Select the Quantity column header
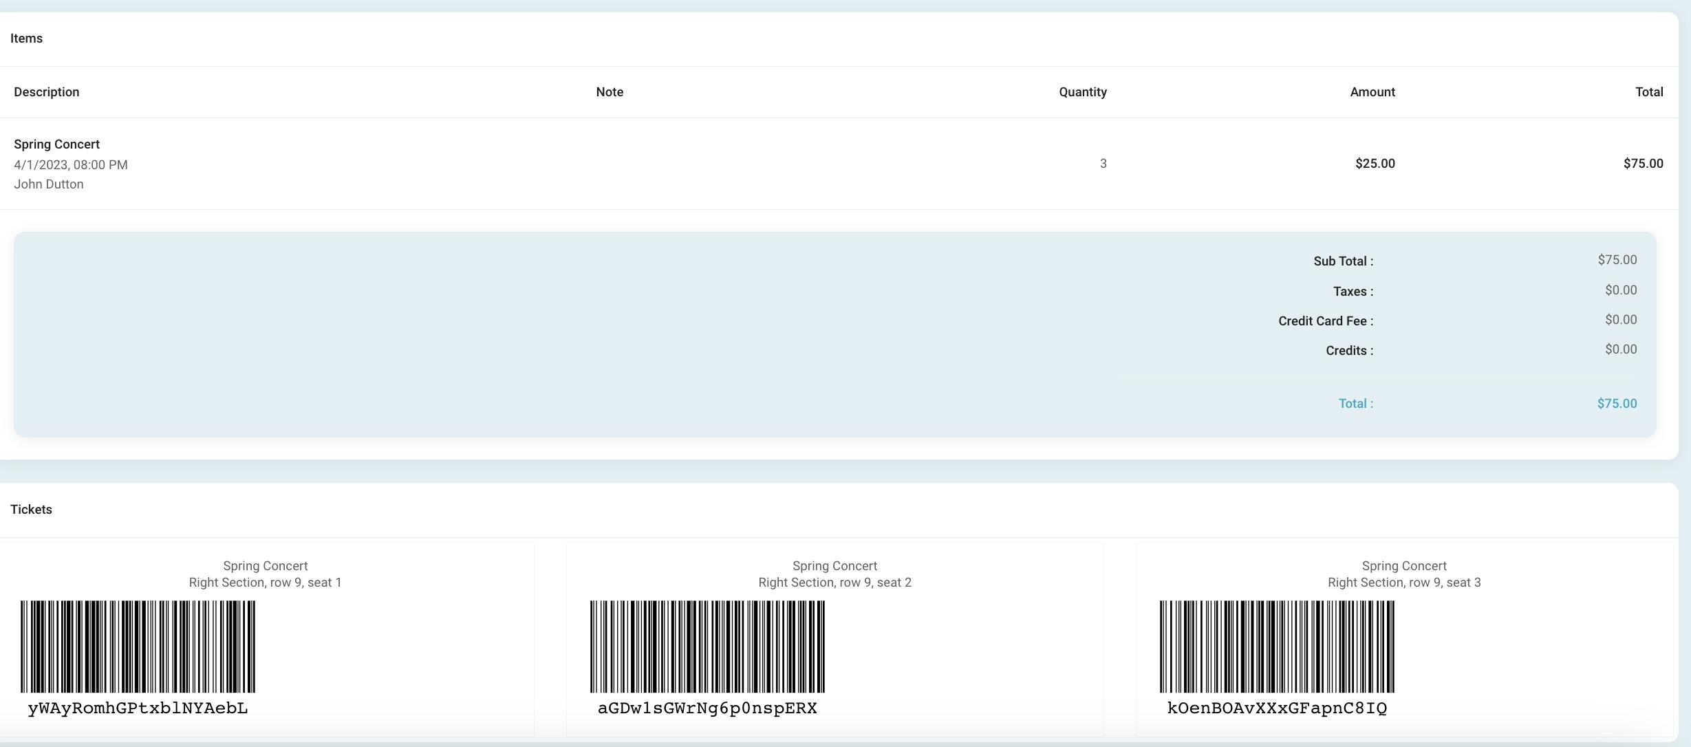1691x747 pixels. point(1083,92)
